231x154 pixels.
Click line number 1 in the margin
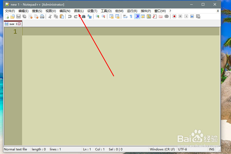[x=15, y=31]
